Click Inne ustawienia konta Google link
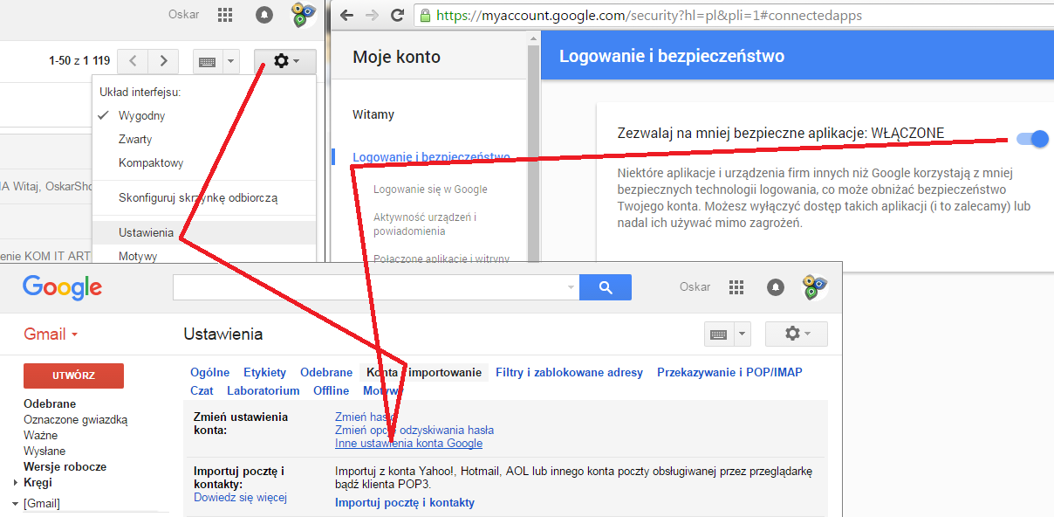 pos(408,443)
